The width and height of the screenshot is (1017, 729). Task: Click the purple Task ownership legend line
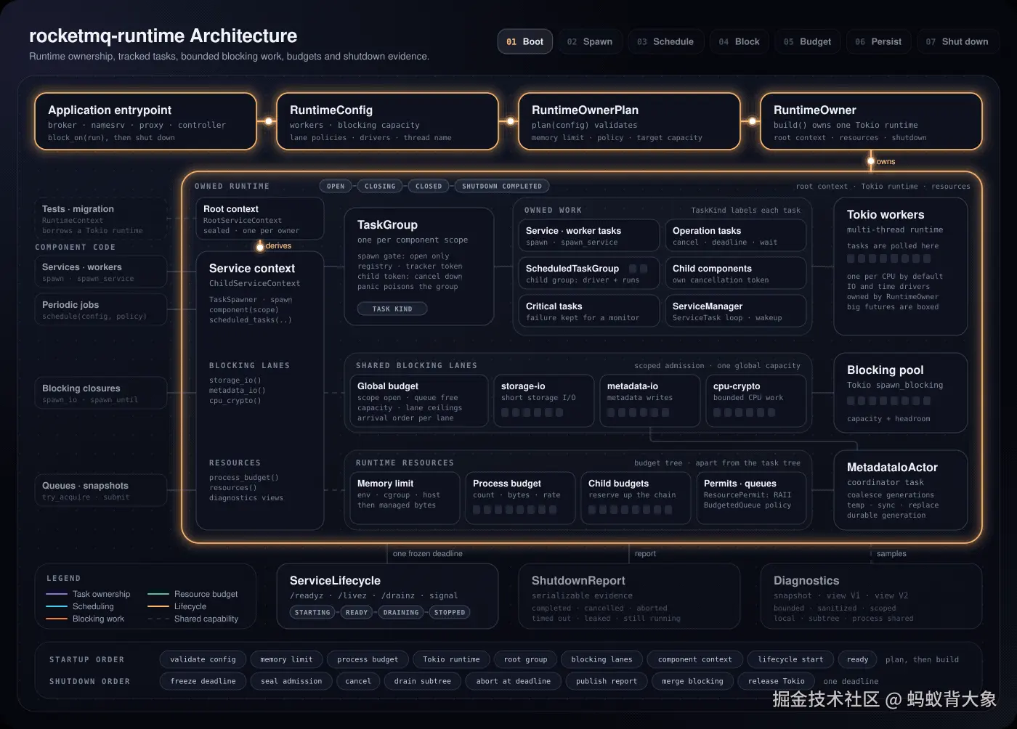[57, 594]
